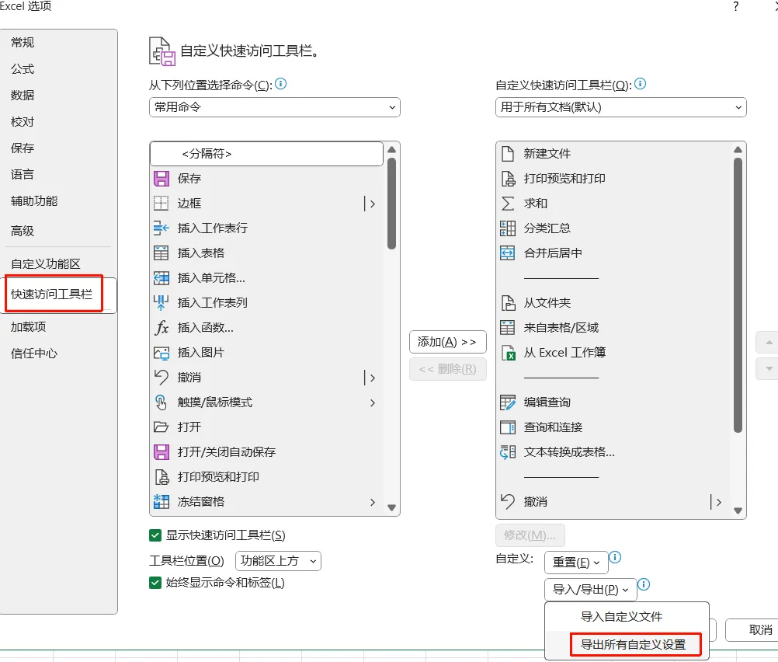
Task: Toggle Always show command labels checkbox
Action: click(155, 583)
